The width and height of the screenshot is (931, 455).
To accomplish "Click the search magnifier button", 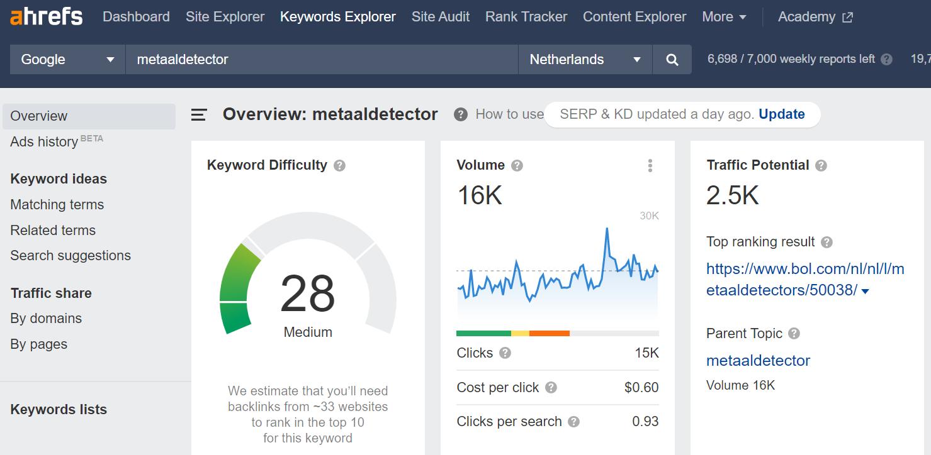I will 672,60.
